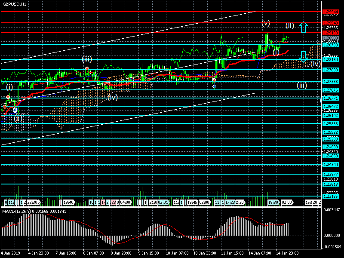Click the MACD zero line value 0.000000
This screenshot has height=258, width=344.
332,235
